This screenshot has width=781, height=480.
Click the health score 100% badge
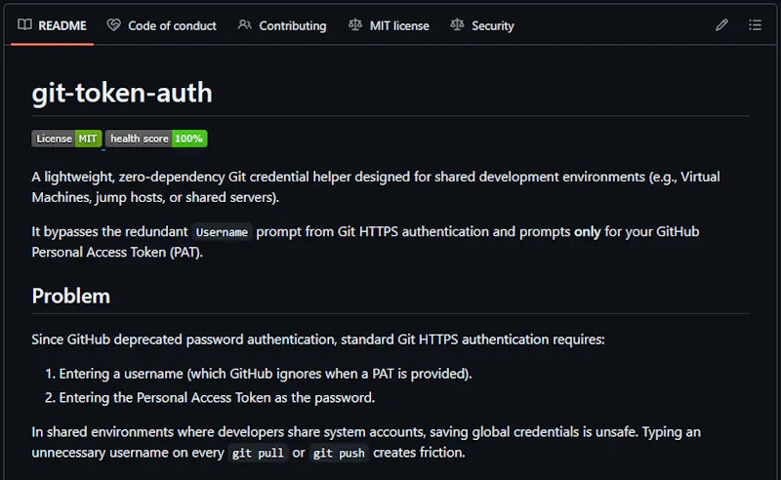[x=156, y=139]
